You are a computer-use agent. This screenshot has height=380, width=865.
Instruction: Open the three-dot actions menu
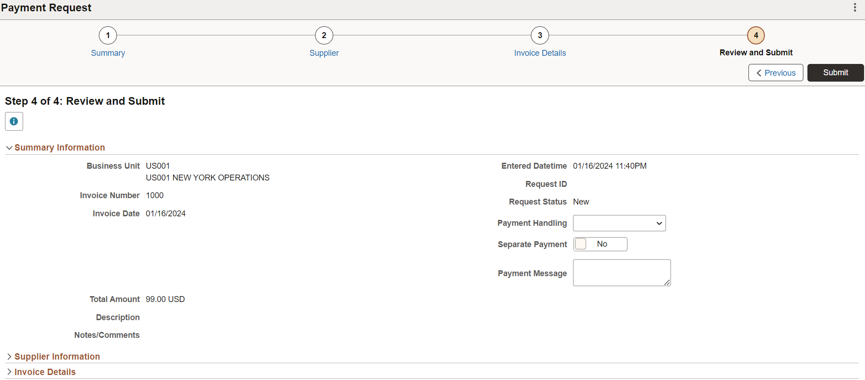coord(855,8)
